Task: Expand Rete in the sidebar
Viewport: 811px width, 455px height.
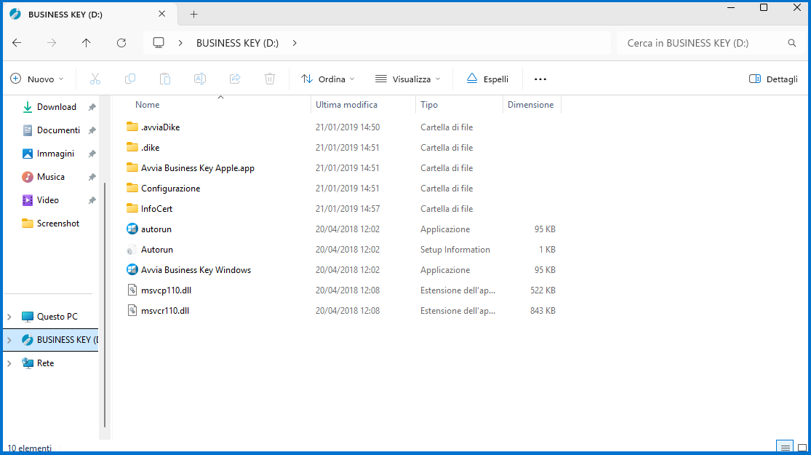Action: click(x=9, y=363)
